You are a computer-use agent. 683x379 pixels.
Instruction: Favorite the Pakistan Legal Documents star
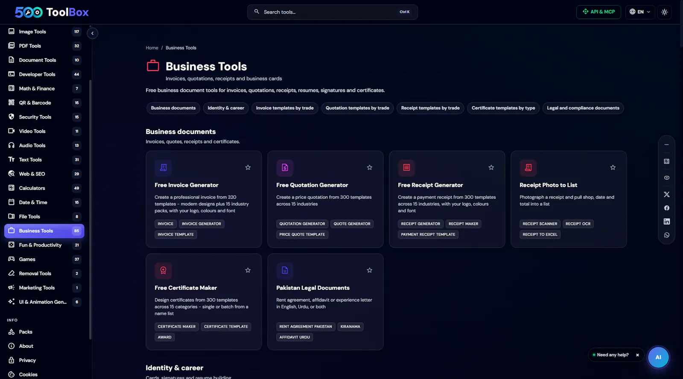coord(370,270)
